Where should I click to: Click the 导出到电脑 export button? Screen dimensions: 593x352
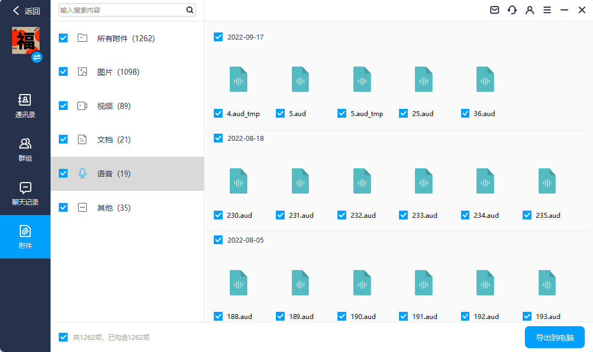point(555,337)
